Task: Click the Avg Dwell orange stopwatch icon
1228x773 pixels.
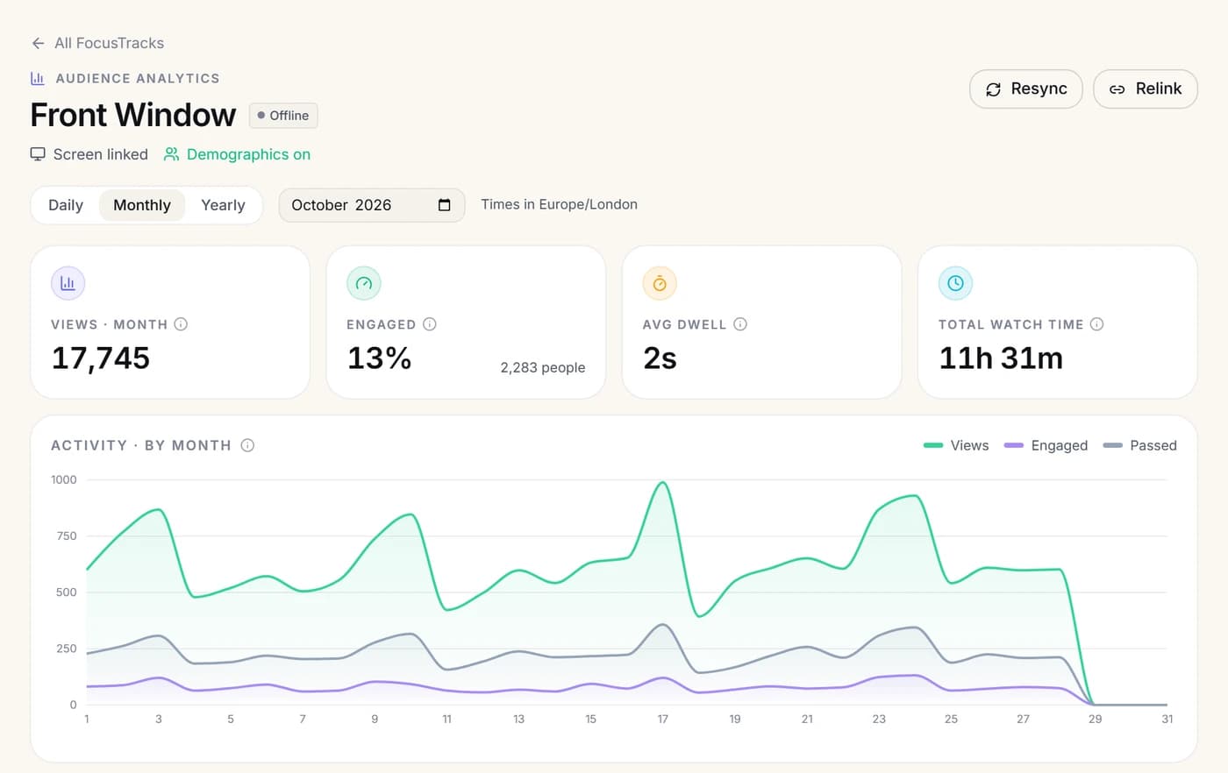Action: click(x=660, y=283)
